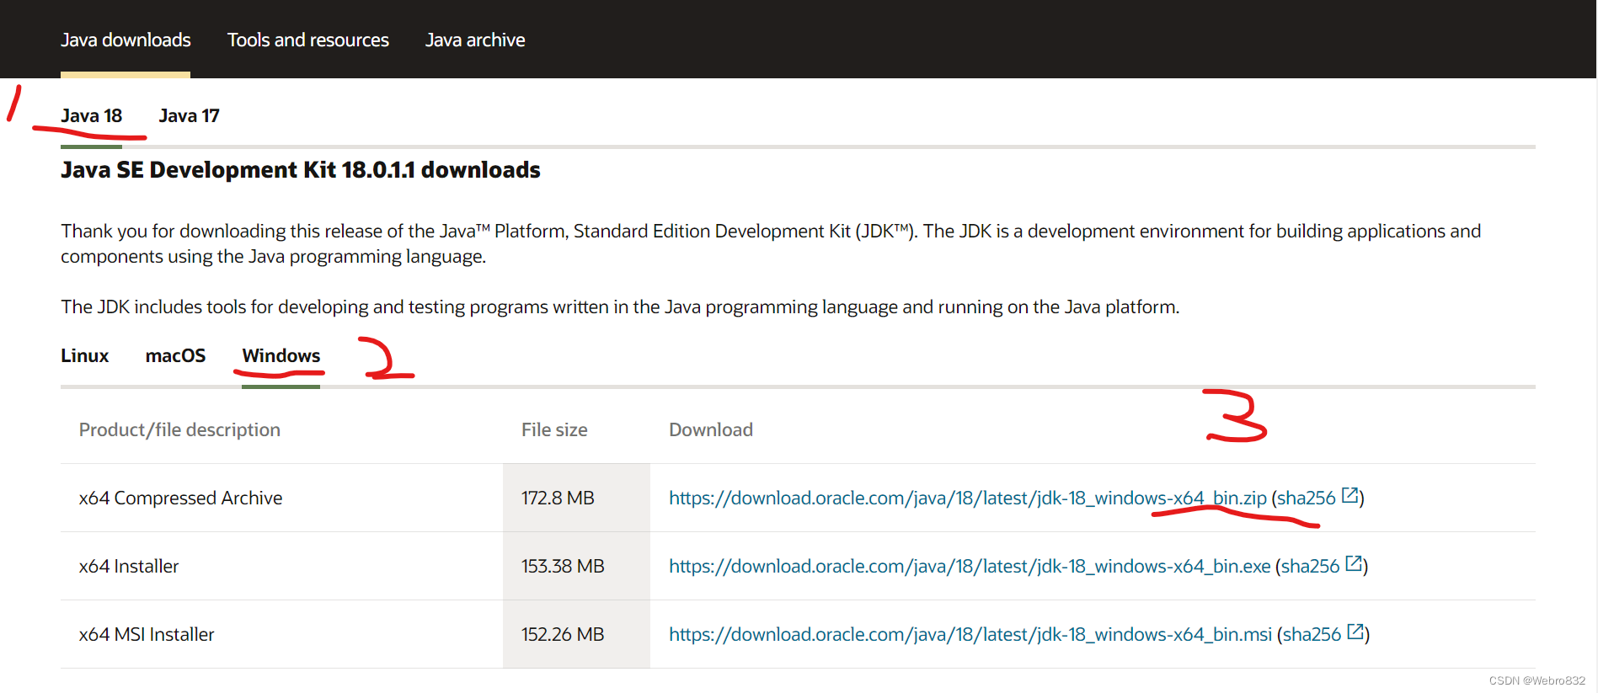
Task: Click the x64 Installer description
Action: click(x=129, y=566)
